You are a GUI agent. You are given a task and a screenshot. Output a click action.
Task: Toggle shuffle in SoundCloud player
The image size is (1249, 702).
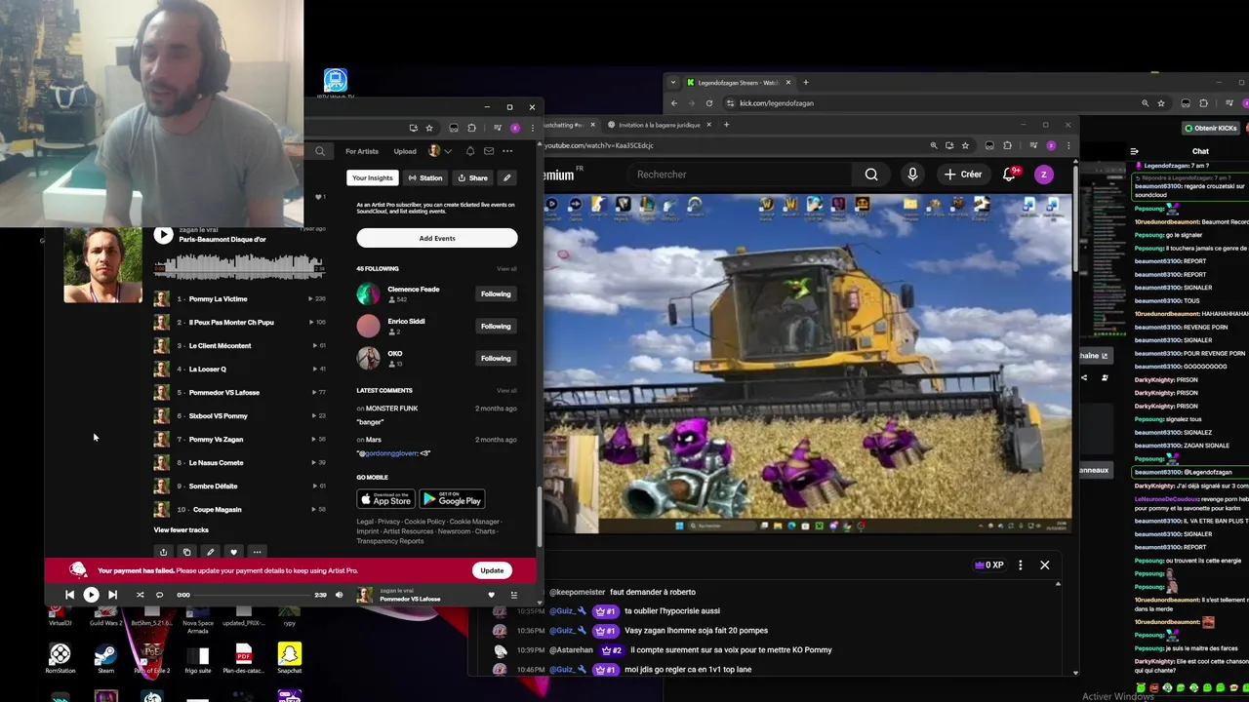(140, 595)
